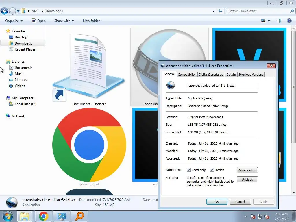Switch to the Details tab

(231, 75)
